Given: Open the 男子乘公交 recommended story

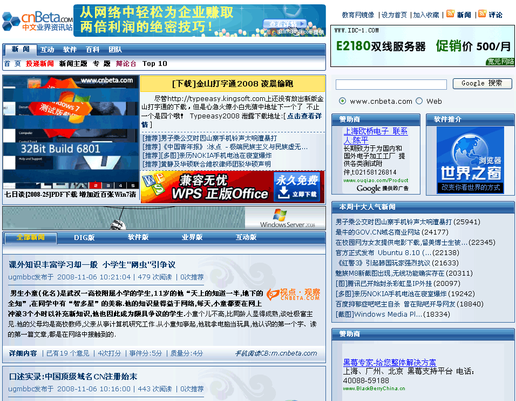Looking at the screenshot, I should [x=209, y=138].
